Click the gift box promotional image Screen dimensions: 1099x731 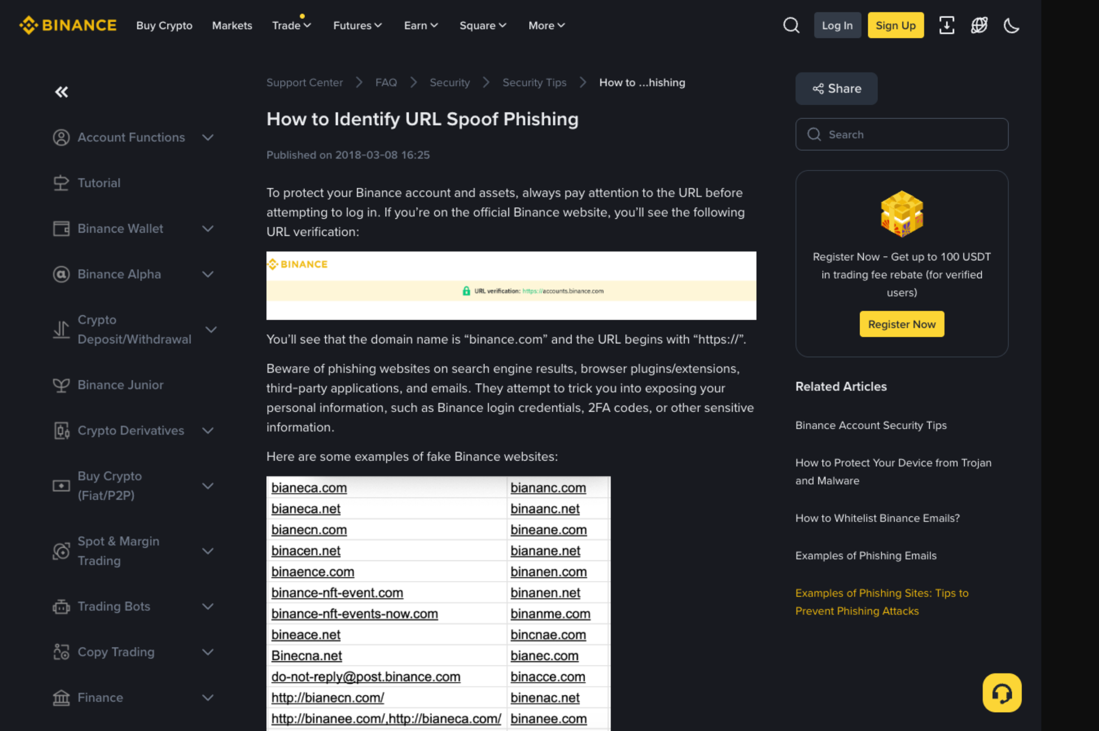point(902,214)
